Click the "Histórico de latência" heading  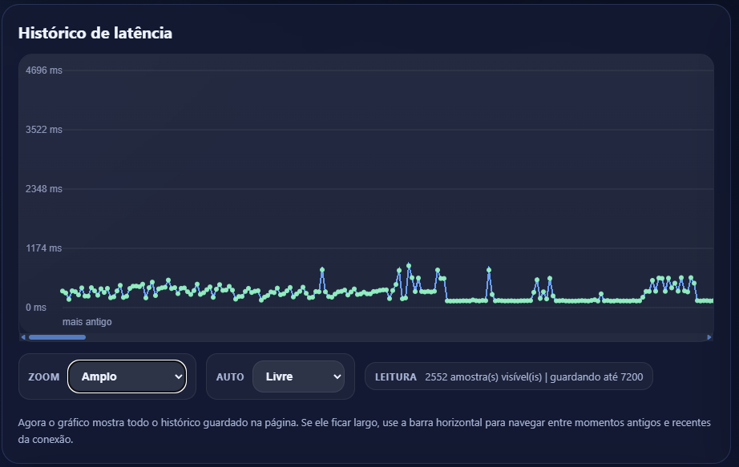95,33
